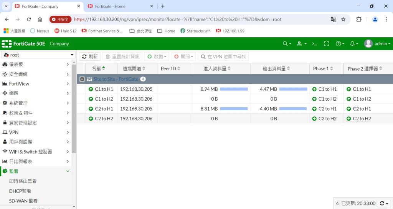Viewport: 393px width, 209px height.
Task: Open the 關閉 (bring down) dropdown
Action: (x=184, y=57)
